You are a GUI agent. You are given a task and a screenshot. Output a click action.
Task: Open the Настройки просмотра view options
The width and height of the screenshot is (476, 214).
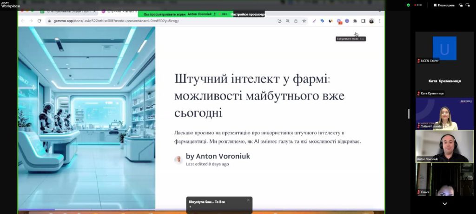click(x=247, y=14)
